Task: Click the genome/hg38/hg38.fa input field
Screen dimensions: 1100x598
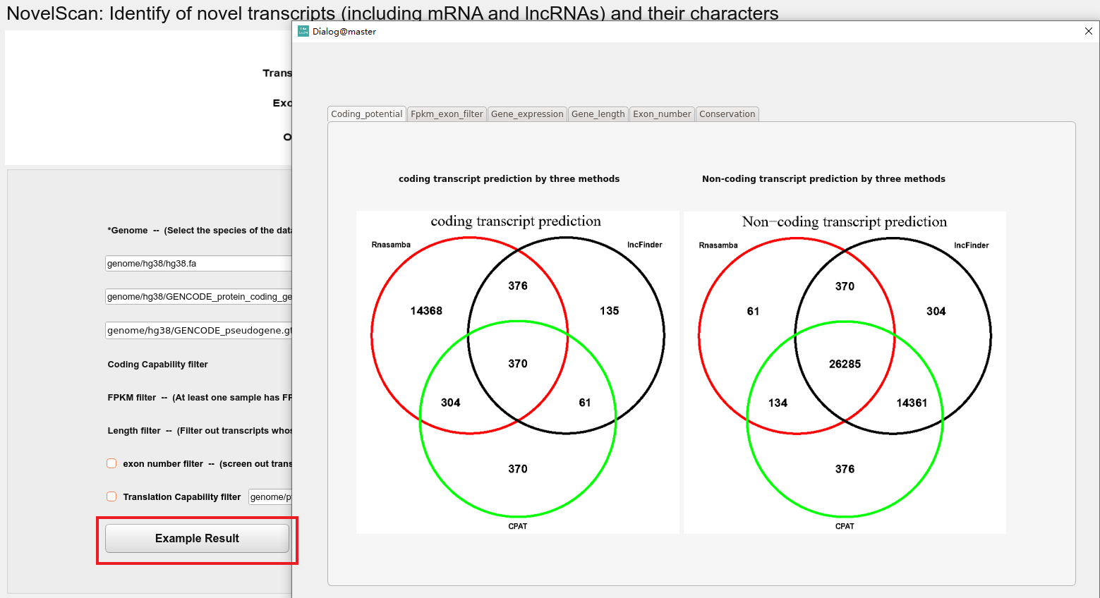Action: coord(198,263)
